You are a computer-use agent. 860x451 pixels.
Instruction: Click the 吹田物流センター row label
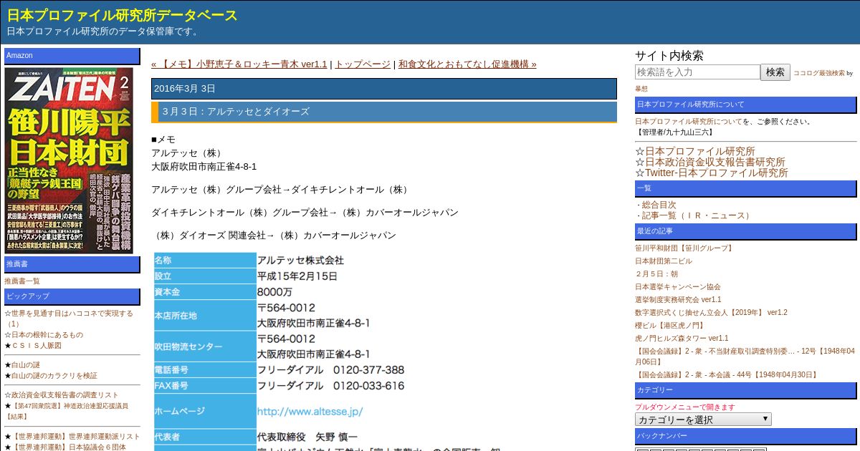click(x=205, y=346)
